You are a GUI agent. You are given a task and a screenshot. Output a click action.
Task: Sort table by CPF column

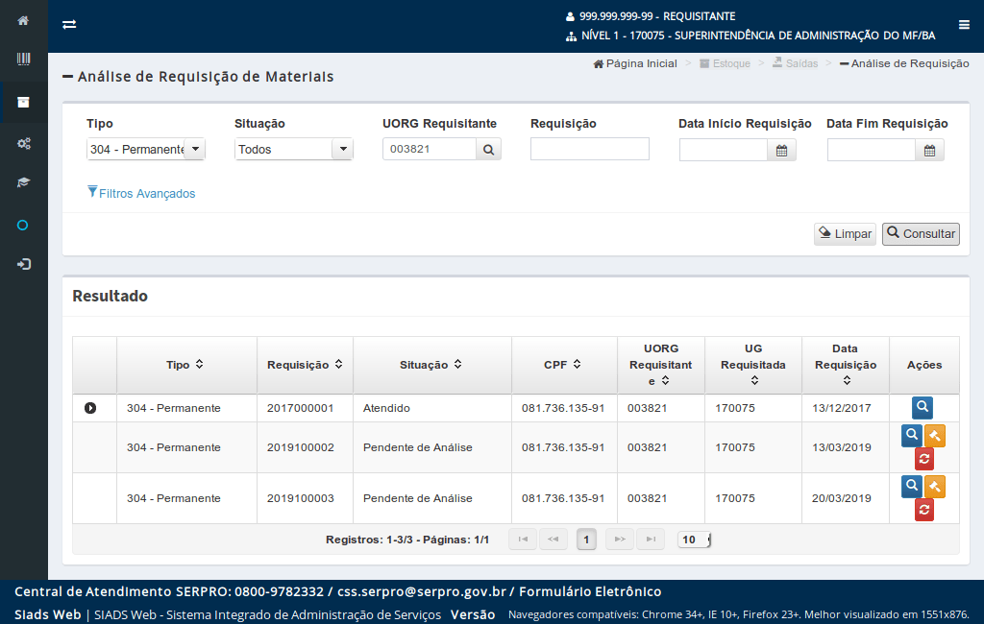coord(577,365)
